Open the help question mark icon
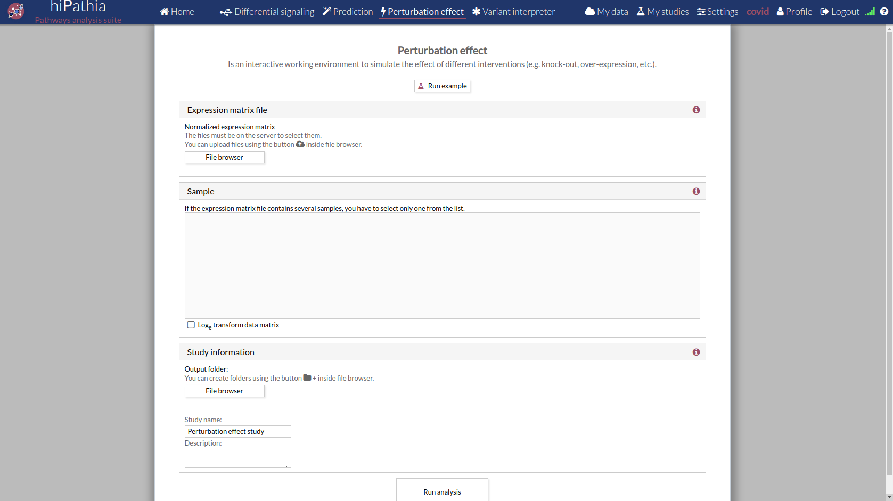The image size is (893, 501). [884, 12]
